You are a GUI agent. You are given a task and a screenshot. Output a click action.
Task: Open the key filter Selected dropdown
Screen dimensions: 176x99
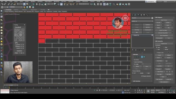coord(160,90)
